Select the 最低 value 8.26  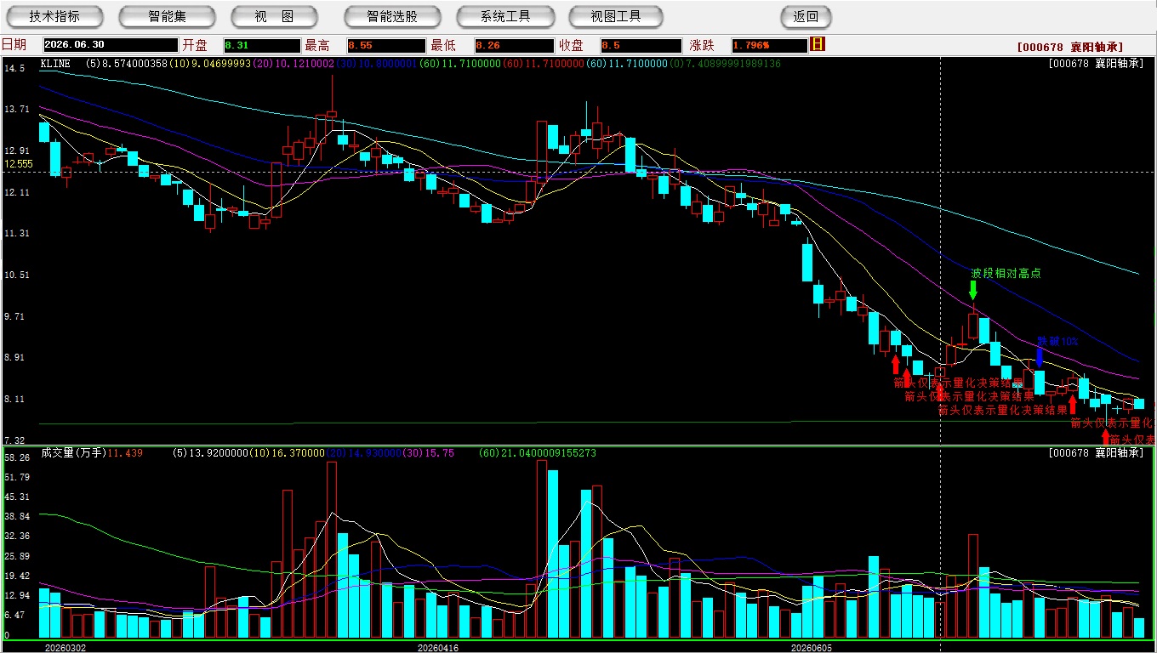(x=514, y=45)
